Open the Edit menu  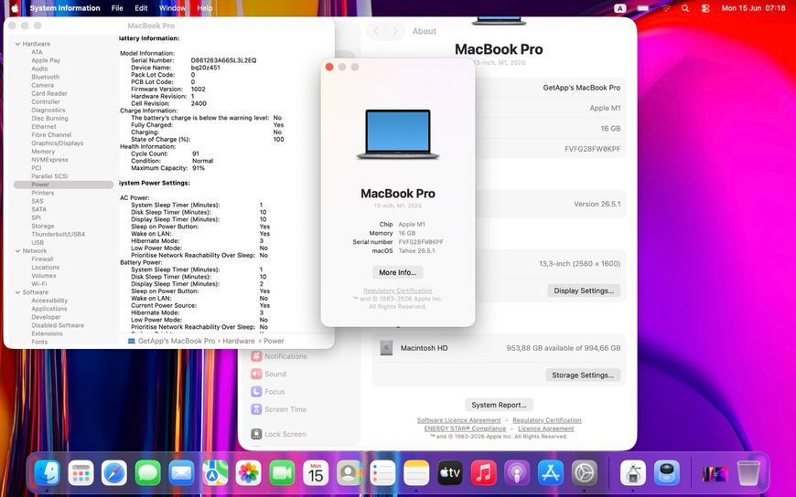tap(141, 8)
